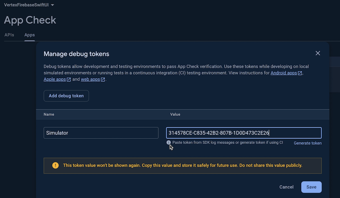
Task: Click the Value column header
Action: 175,114
